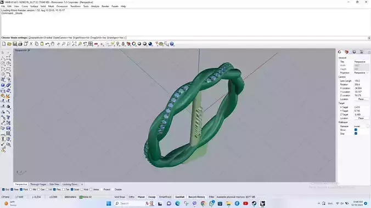Click Place button for target Location
371x208 pixels.
(x=361, y=118)
